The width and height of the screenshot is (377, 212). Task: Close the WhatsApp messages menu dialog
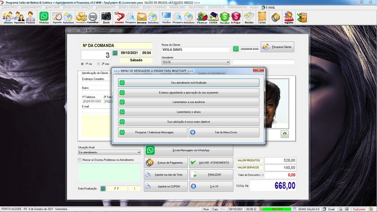tap(258, 70)
